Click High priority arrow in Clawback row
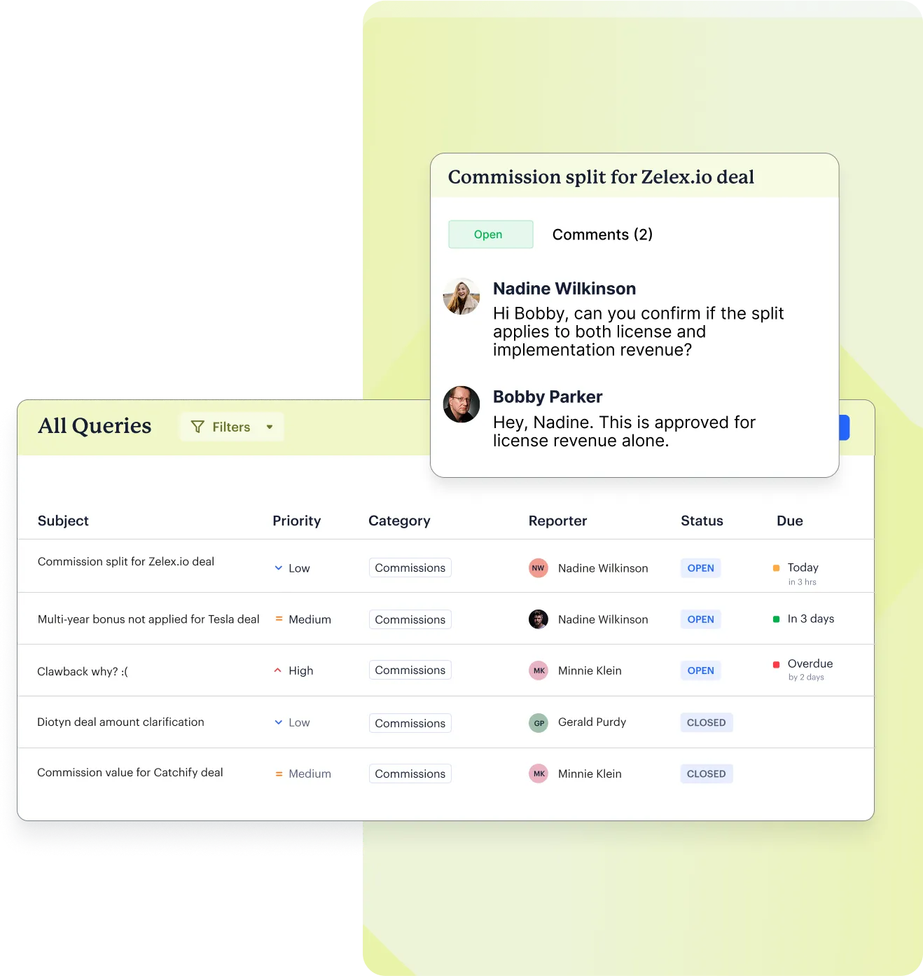This screenshot has width=923, height=976. pos(278,671)
